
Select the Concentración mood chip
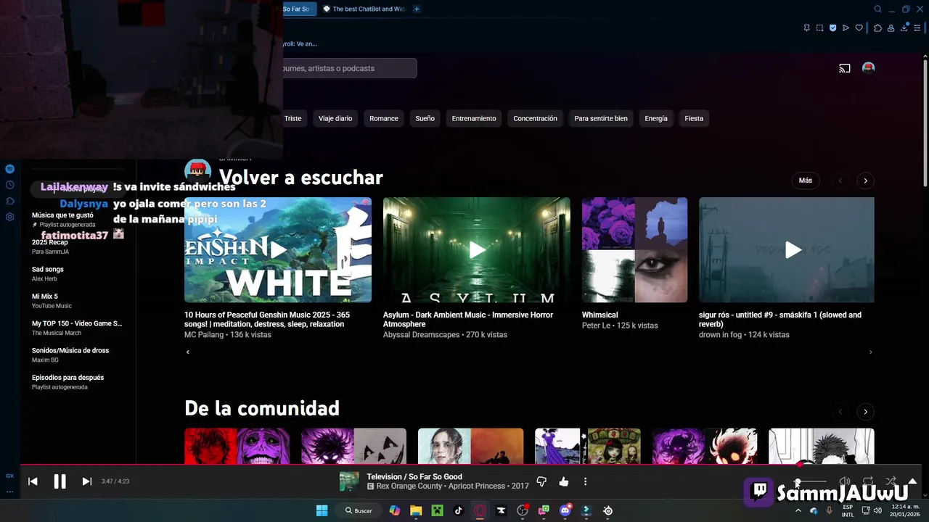pyautogui.click(x=535, y=118)
